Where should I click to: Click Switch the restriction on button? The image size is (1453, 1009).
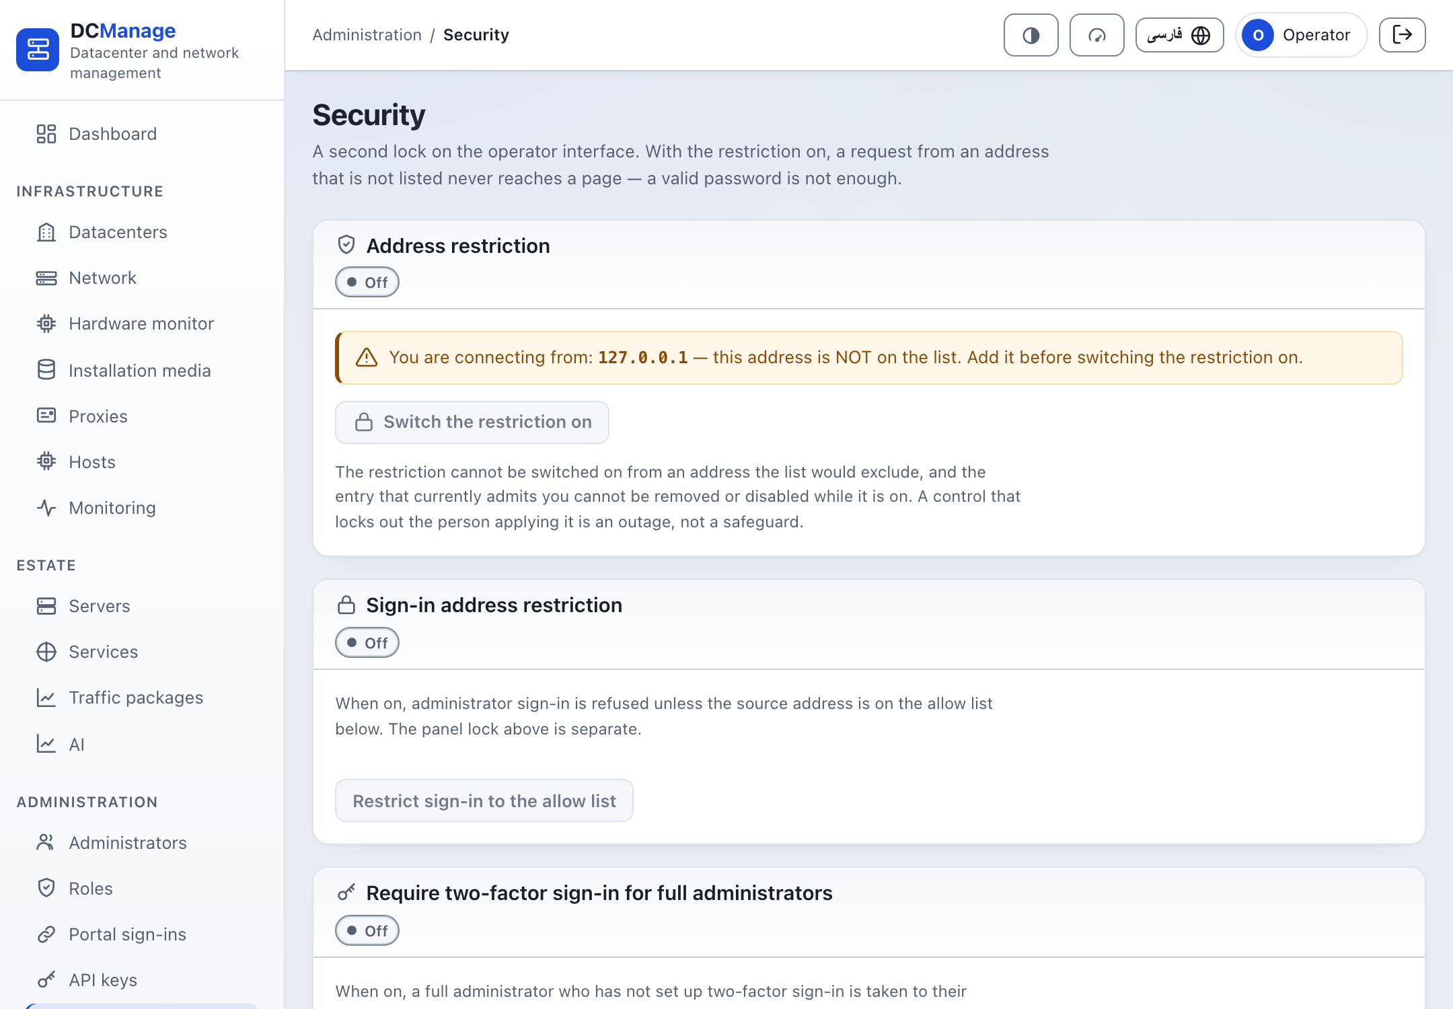[472, 422]
